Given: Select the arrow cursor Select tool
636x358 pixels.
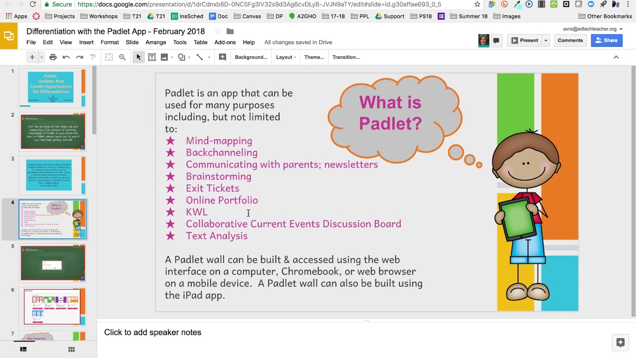Looking at the screenshot, I should tap(139, 57).
